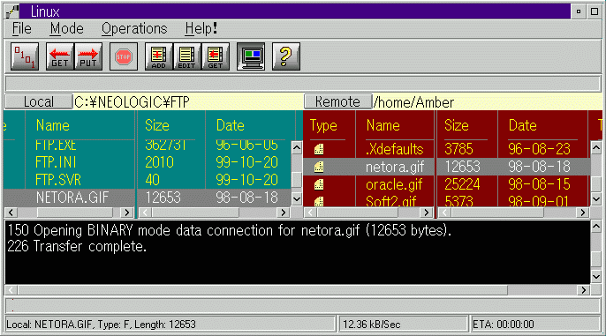
Task: Click the file icon for Soft2.gif
Action: [x=319, y=201]
